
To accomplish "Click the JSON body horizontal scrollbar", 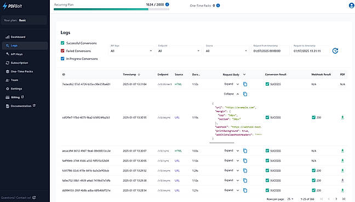I will pyautogui.click(x=222, y=143).
